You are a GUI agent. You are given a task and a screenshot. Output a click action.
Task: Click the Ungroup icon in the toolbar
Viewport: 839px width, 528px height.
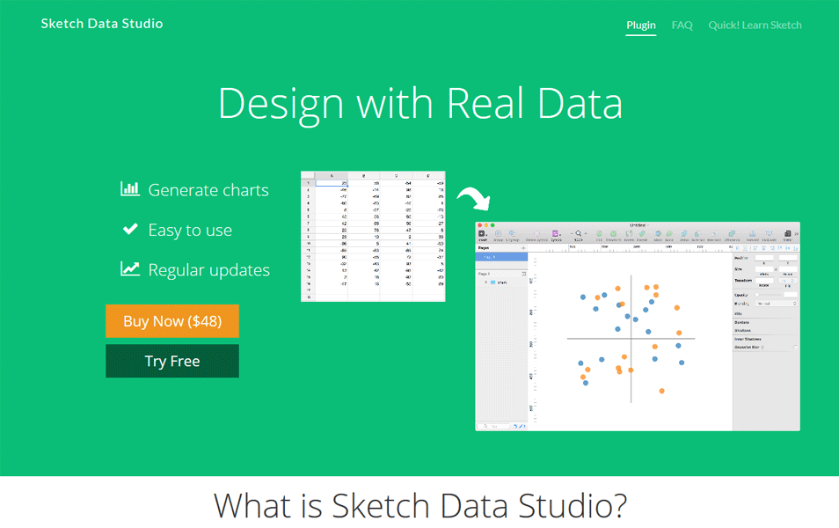point(512,234)
